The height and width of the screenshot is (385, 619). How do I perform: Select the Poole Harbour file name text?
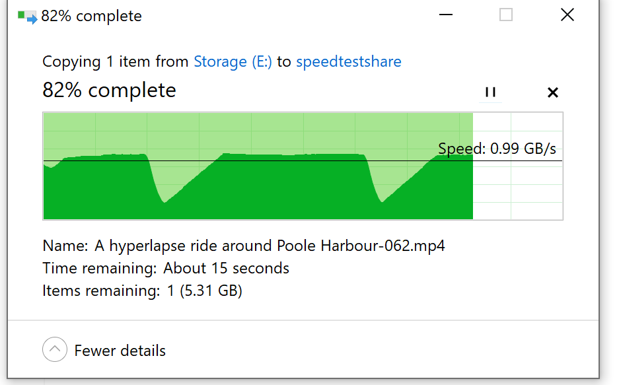tap(244, 245)
